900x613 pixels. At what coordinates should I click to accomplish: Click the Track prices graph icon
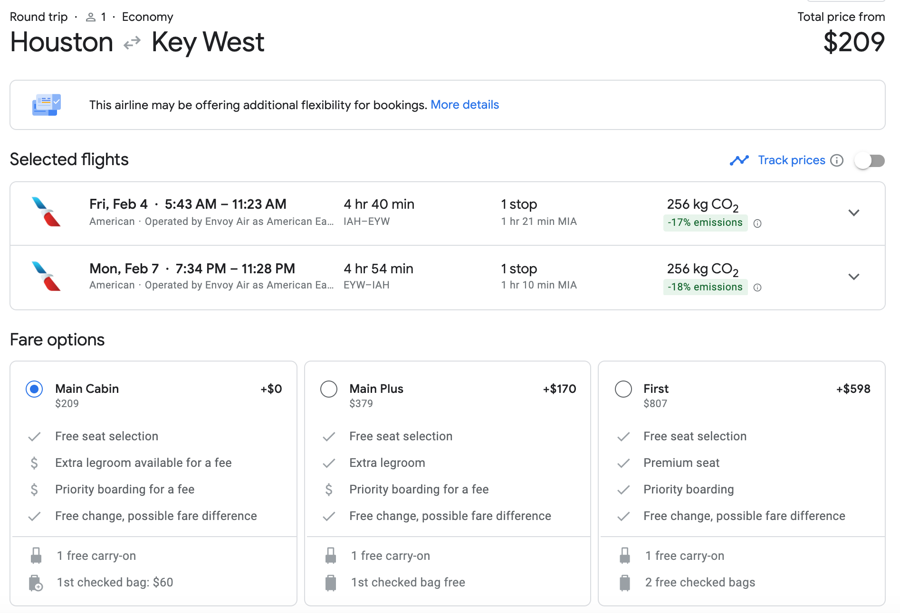tap(739, 160)
